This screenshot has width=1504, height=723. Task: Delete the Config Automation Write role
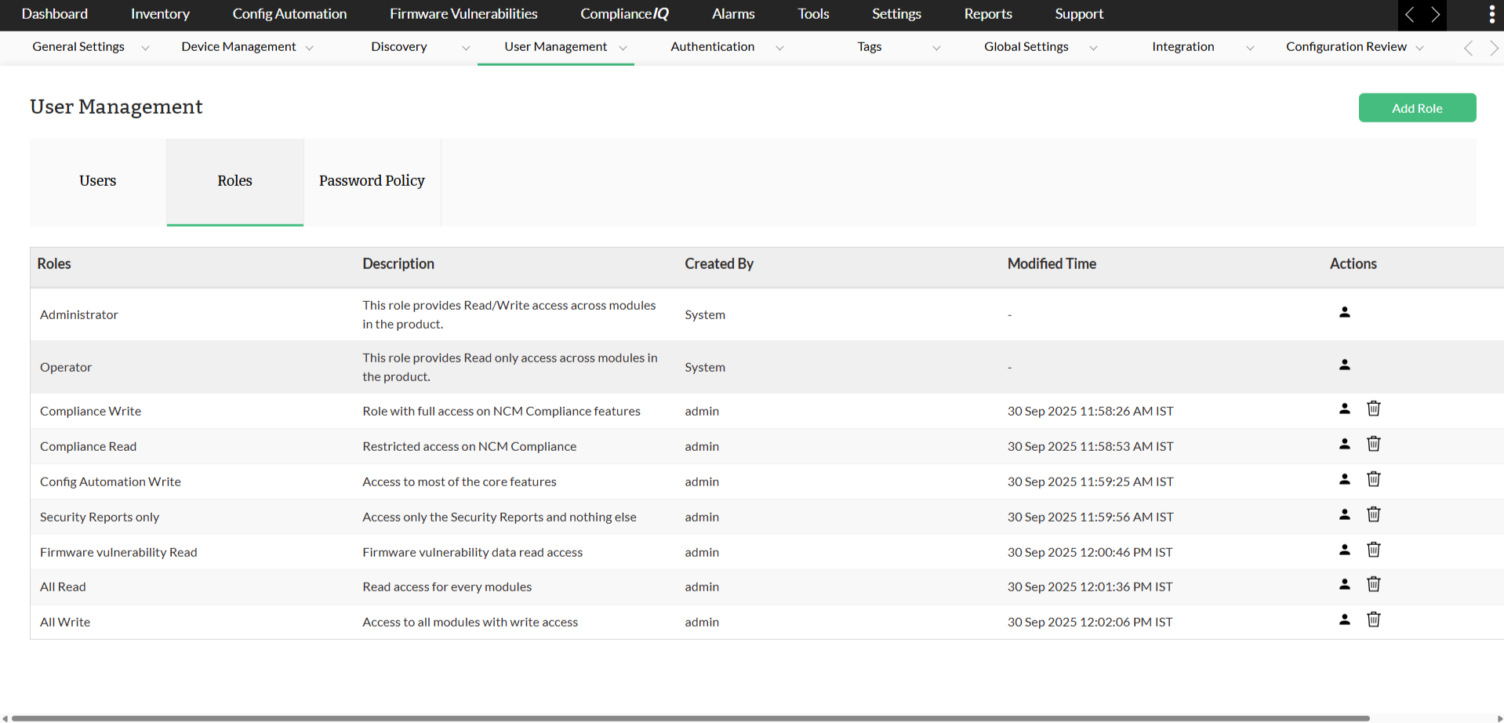click(1373, 479)
